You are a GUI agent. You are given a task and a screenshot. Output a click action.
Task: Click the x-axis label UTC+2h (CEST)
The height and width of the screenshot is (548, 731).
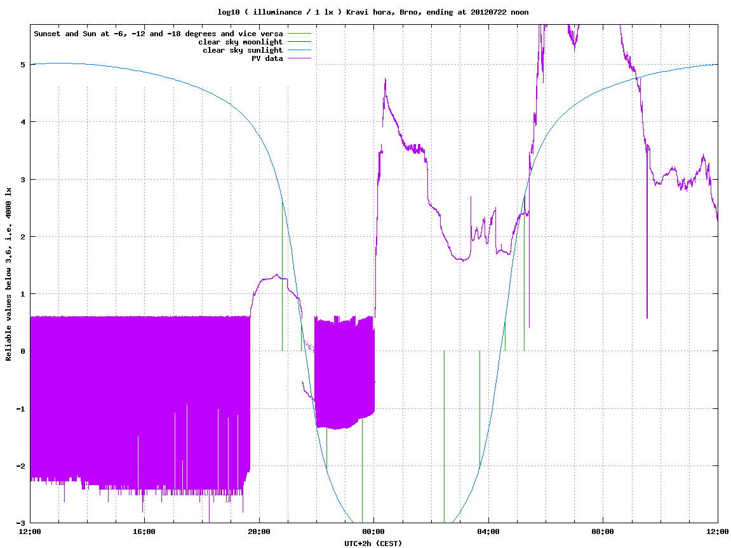373,544
